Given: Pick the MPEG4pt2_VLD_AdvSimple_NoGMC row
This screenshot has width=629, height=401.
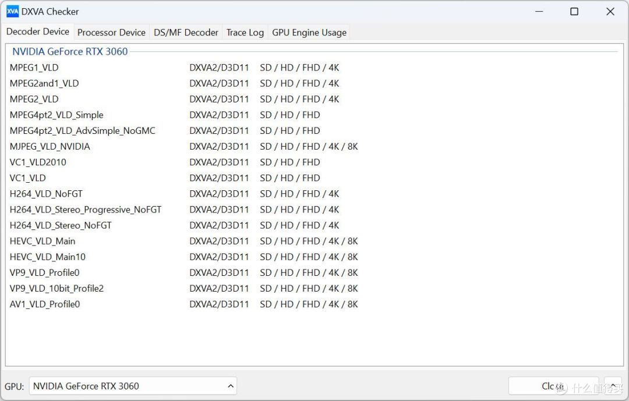Looking at the screenshot, I should [x=83, y=131].
